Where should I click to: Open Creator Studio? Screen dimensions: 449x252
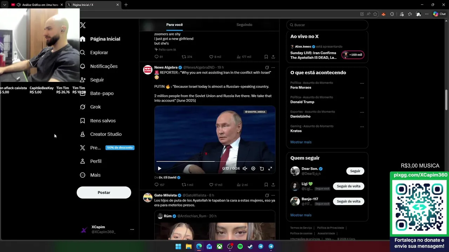[x=101, y=134]
